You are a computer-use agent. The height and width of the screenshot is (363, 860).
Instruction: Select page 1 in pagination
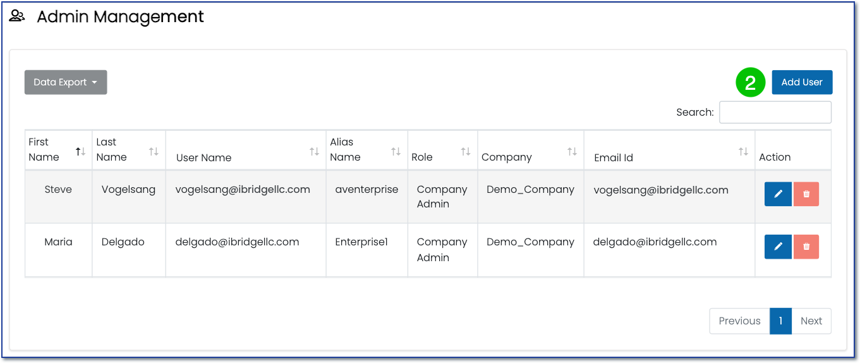click(780, 321)
